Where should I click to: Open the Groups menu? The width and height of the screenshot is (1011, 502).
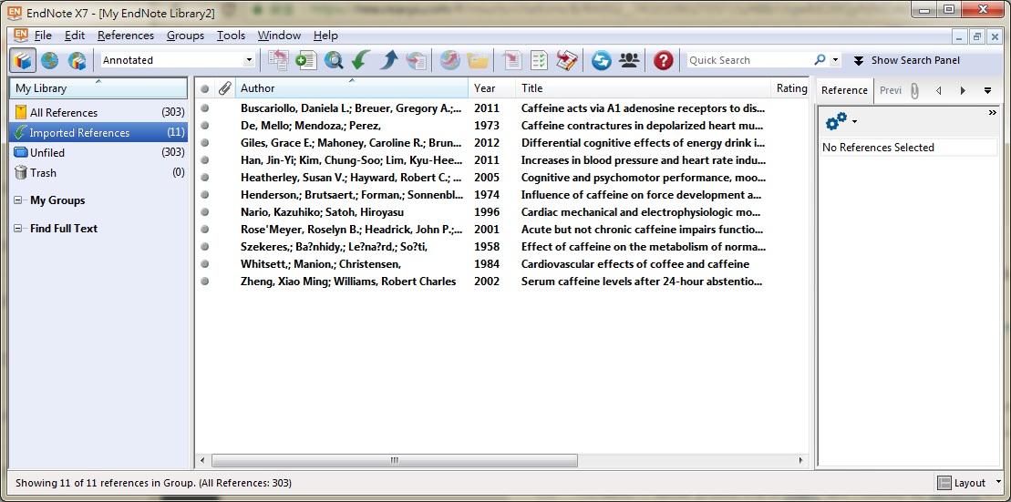tap(185, 36)
